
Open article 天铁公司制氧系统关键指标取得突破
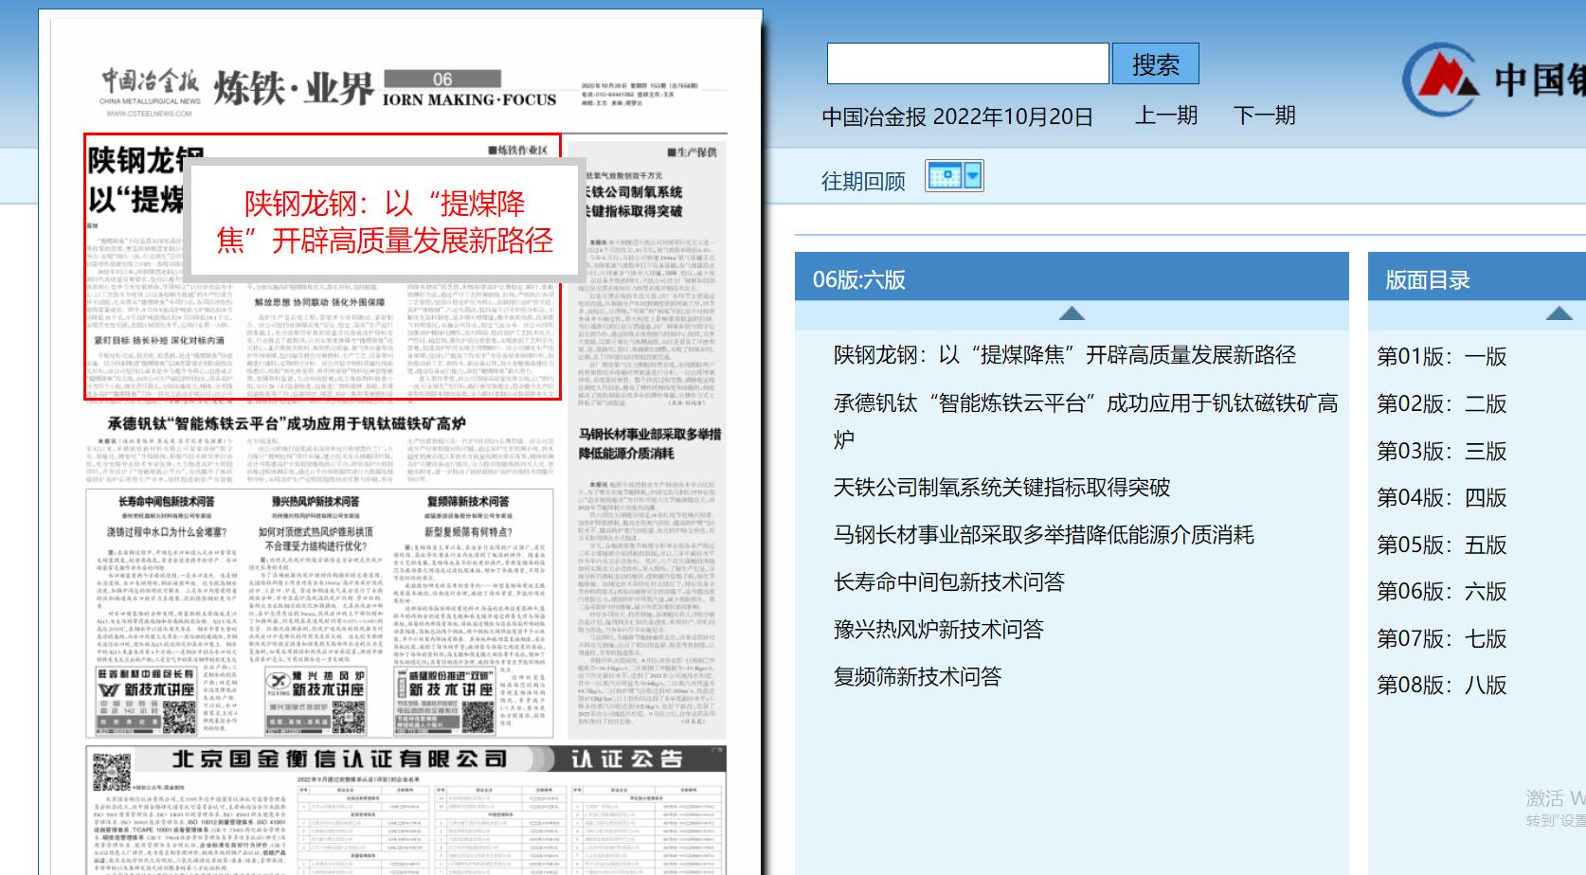tap(1001, 488)
